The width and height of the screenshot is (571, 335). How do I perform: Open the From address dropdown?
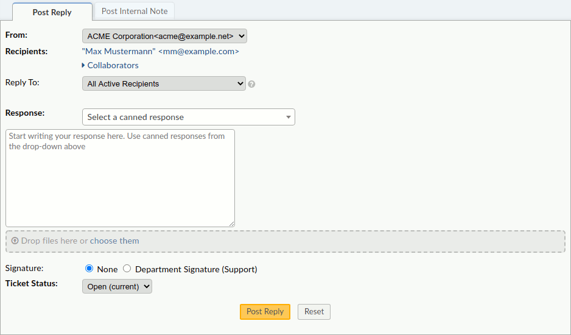[x=164, y=36]
